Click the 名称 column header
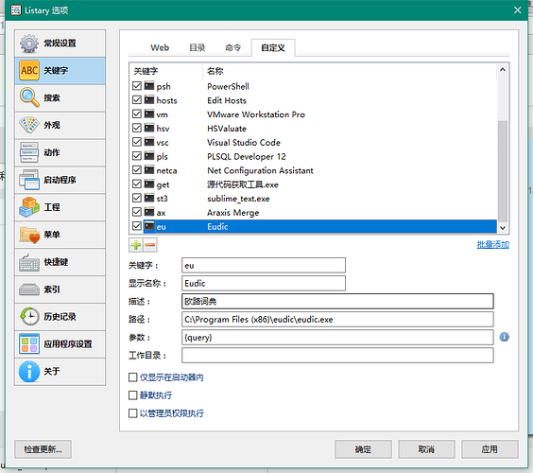 [350, 71]
